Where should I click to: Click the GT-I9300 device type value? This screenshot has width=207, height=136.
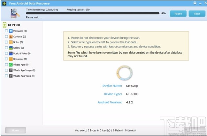[132, 94]
